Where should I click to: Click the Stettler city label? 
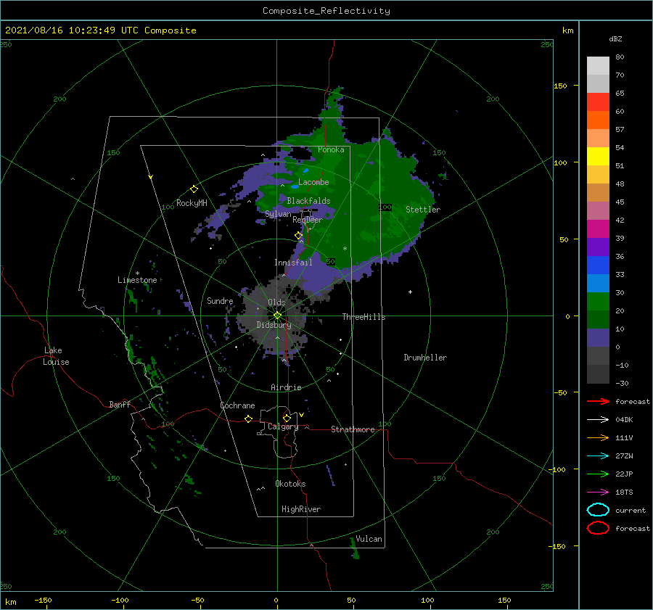(x=423, y=210)
